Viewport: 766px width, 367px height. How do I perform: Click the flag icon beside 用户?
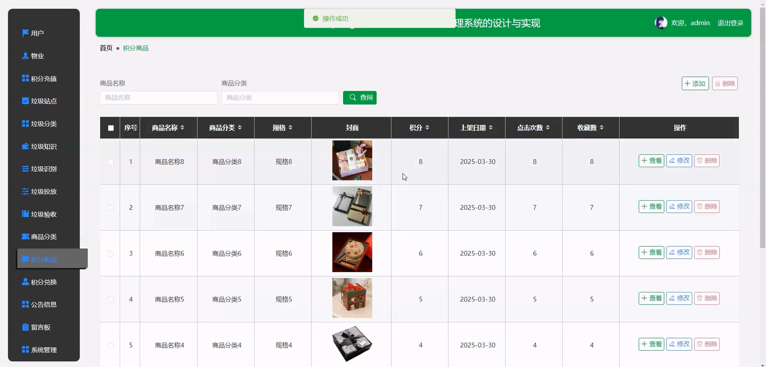(25, 33)
